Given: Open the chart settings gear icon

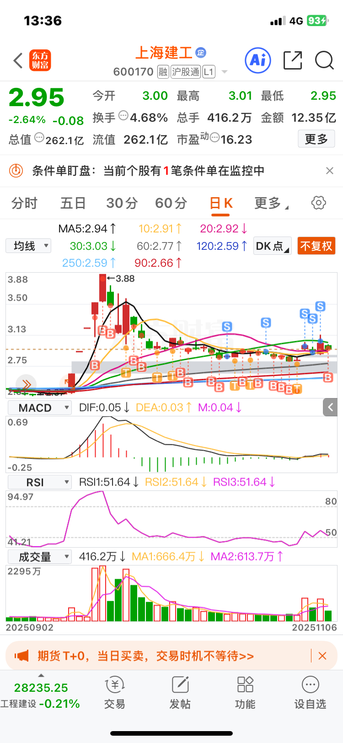Looking at the screenshot, I should pyautogui.click(x=319, y=203).
